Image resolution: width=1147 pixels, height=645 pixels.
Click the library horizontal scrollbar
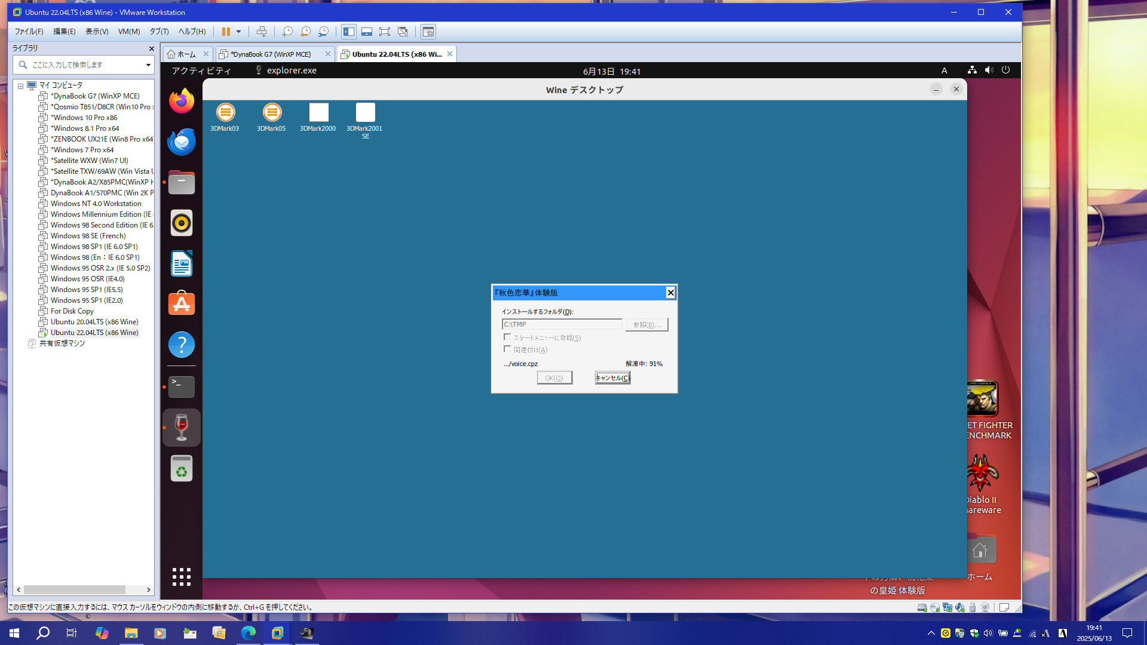[75, 589]
